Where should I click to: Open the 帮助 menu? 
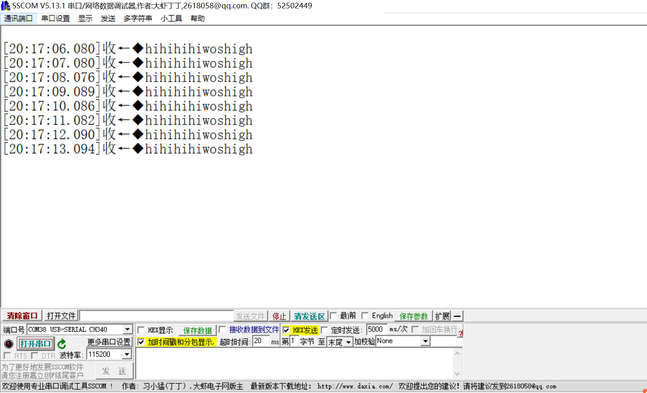(197, 18)
